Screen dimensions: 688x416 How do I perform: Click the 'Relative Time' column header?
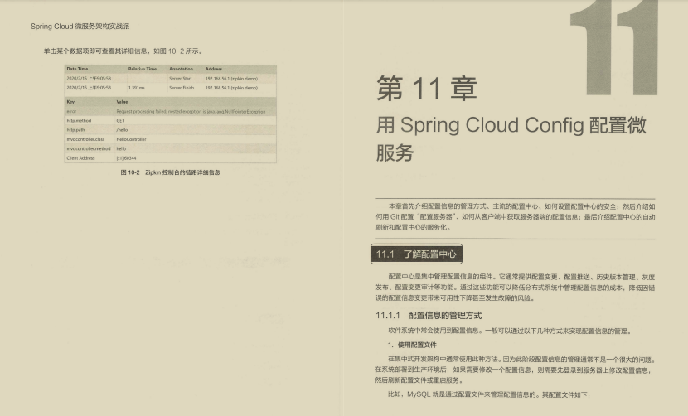pos(143,69)
